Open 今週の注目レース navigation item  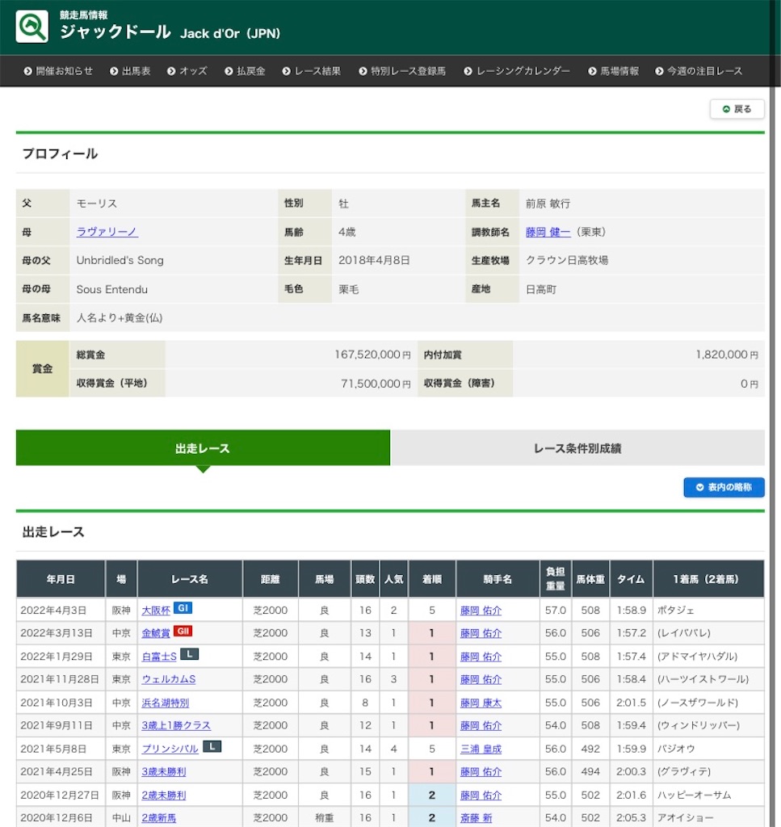point(699,71)
